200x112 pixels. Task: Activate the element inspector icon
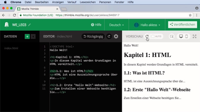click(172, 36)
